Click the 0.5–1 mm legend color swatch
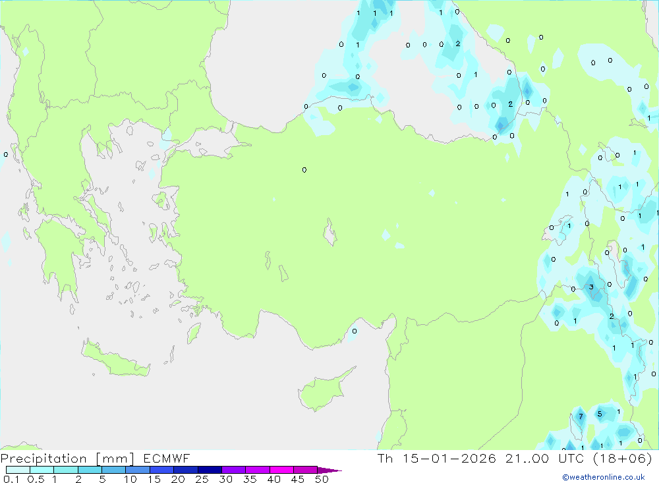 point(42,470)
